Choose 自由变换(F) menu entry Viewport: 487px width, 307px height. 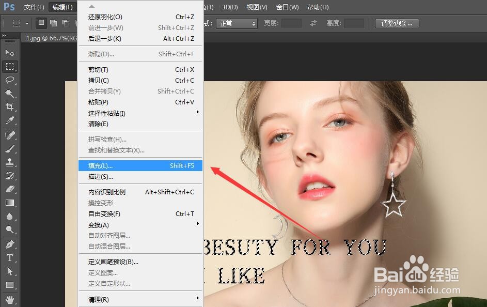tap(140, 214)
